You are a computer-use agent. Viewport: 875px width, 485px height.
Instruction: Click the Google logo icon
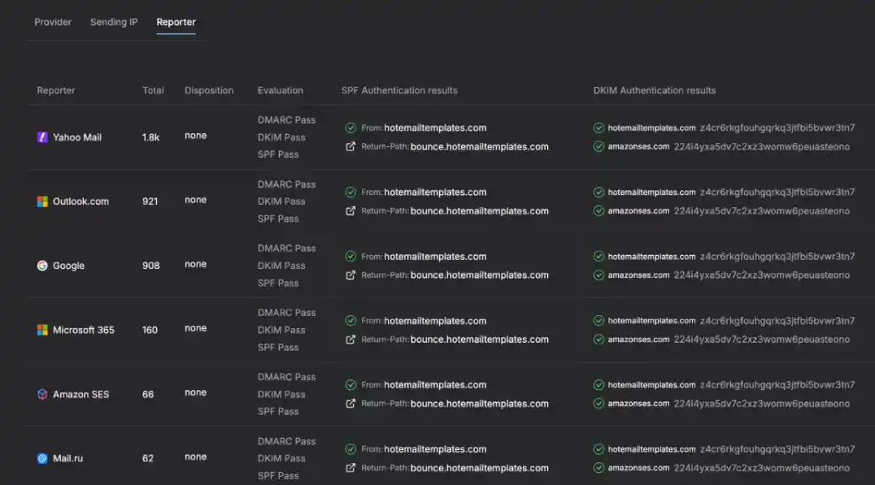point(42,266)
